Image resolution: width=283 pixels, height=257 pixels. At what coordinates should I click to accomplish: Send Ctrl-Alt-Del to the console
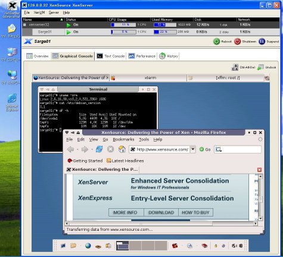[x=243, y=67]
